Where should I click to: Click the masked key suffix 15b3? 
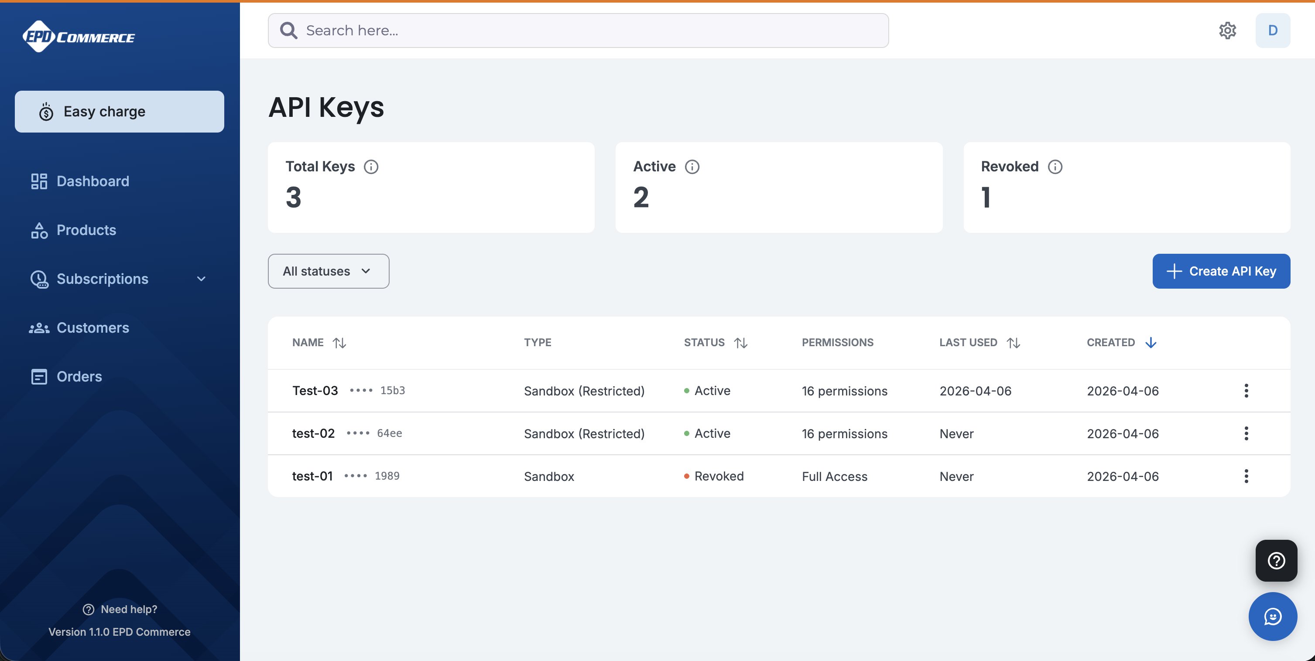point(393,391)
